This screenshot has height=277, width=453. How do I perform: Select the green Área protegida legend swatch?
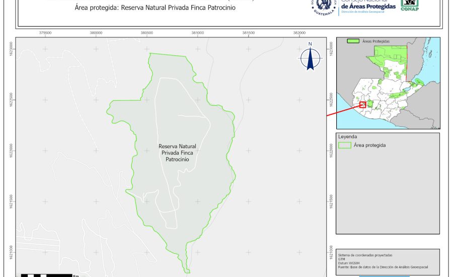coord(345,145)
